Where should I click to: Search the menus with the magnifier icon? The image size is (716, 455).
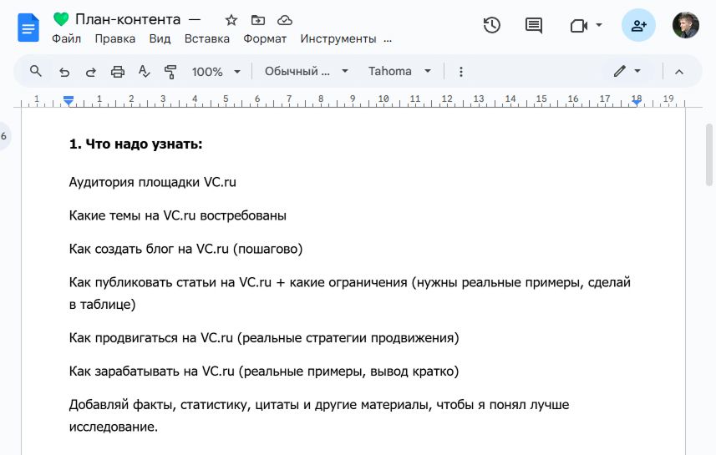(36, 71)
